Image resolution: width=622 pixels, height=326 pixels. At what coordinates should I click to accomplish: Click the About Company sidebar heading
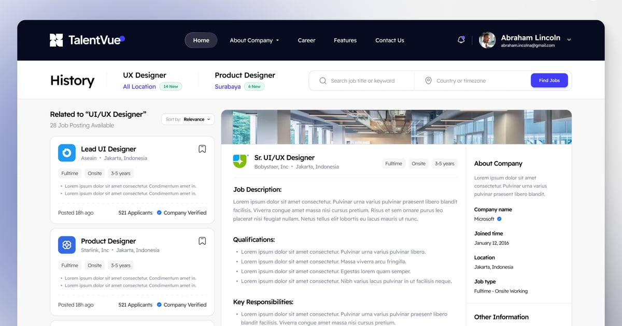pos(498,164)
